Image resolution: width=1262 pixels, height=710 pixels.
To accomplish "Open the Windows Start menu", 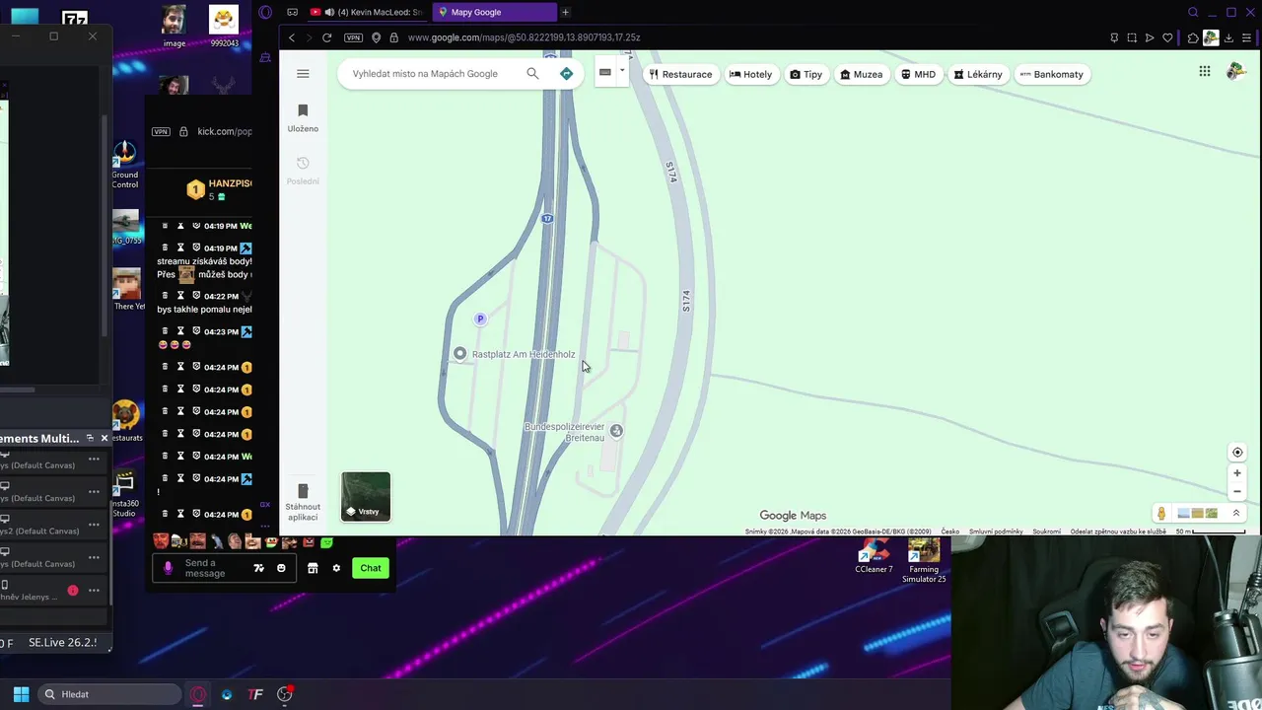I will (21, 694).
